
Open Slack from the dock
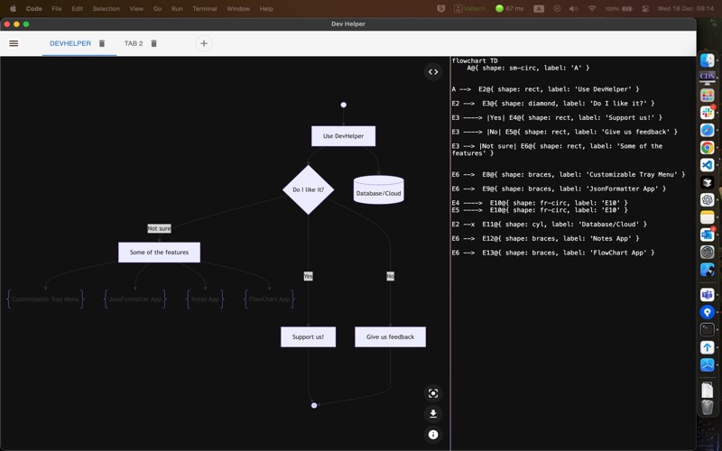(708, 113)
